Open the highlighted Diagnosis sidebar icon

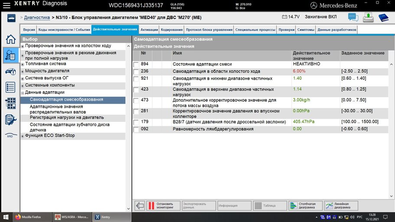[x=10, y=55]
